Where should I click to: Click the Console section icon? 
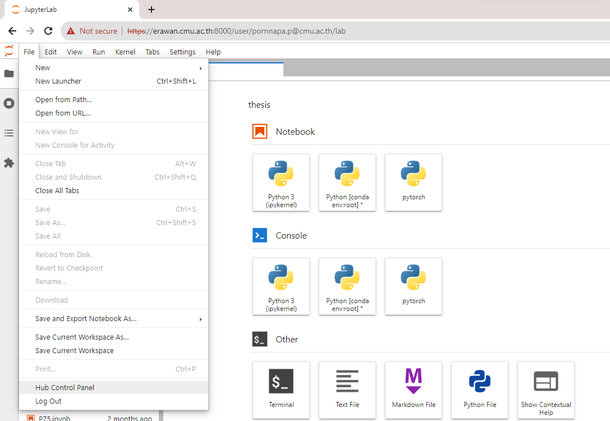(x=259, y=235)
